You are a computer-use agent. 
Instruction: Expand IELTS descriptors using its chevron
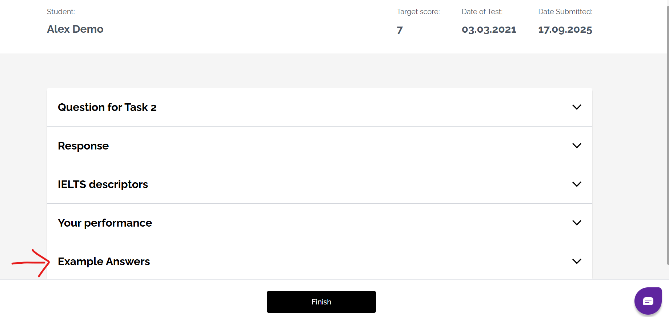click(x=577, y=184)
